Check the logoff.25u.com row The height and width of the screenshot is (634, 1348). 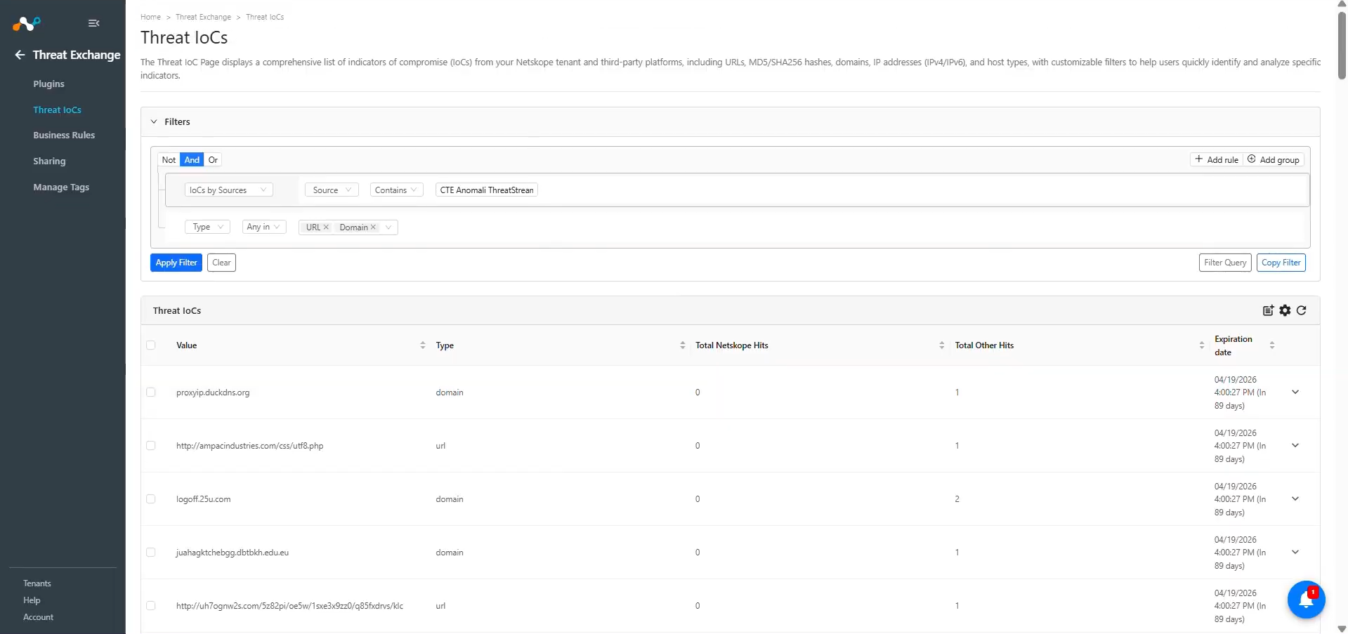click(151, 499)
